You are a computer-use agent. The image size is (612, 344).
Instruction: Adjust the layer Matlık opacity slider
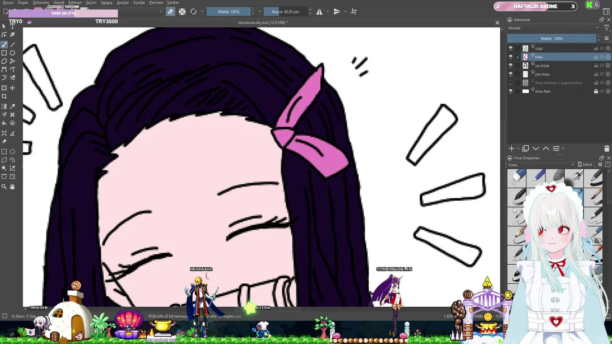click(552, 38)
